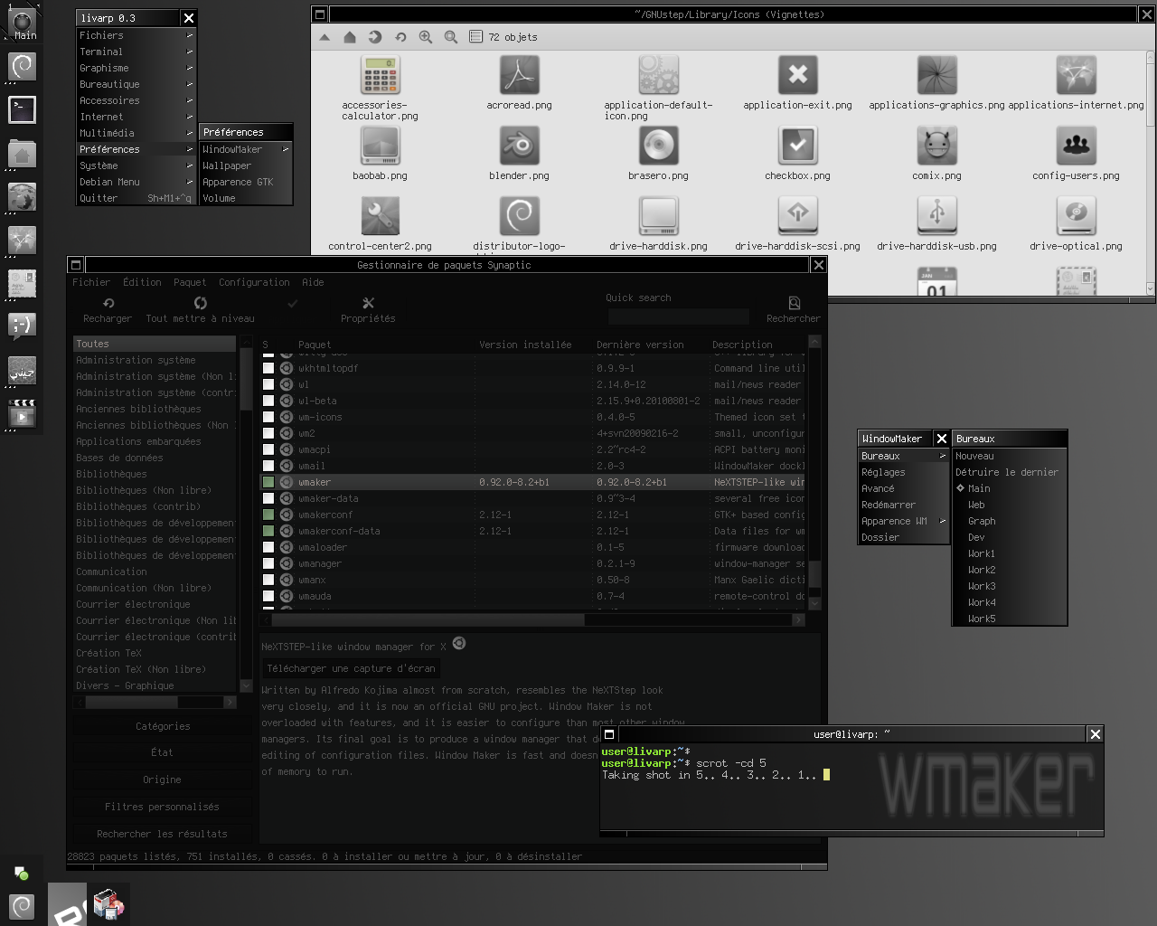This screenshot has height=926, width=1157.
Task: Click the Debian swirl dock icon at top
Action: 22,65
